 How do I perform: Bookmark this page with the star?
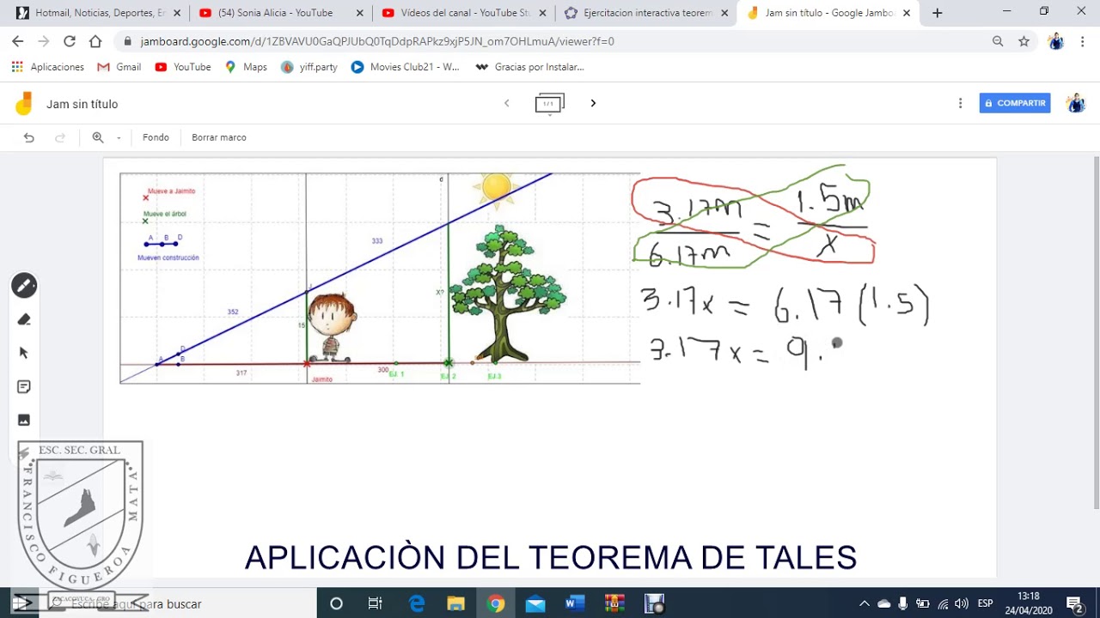[x=1024, y=41]
